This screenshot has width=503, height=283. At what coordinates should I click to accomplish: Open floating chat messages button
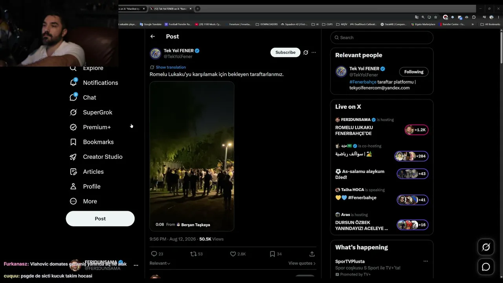pos(486,267)
